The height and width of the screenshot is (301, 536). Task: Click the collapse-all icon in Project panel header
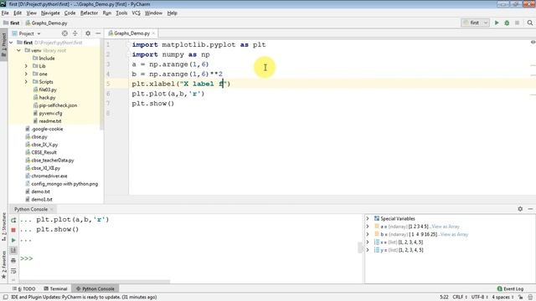75,33
